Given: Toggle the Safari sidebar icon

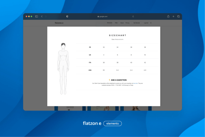Looking at the screenshot, I should [x=37, y=16].
